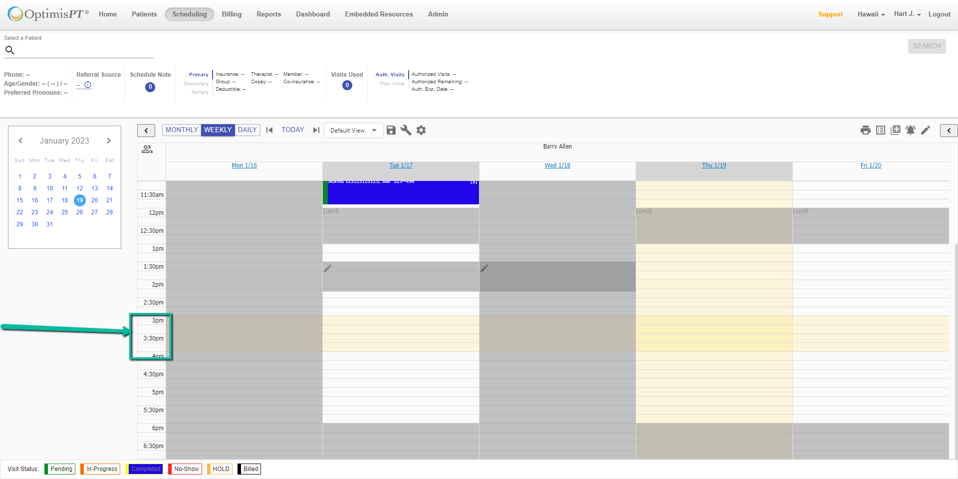Switch to the MONTHLY calendar view
Screen dimensions: 958x479
tap(181, 130)
